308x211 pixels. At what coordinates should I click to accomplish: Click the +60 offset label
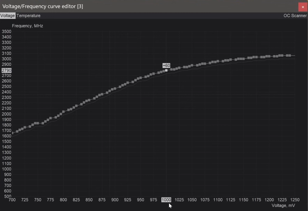click(166, 66)
